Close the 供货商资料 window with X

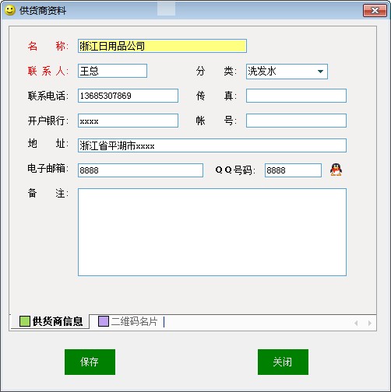375,11
